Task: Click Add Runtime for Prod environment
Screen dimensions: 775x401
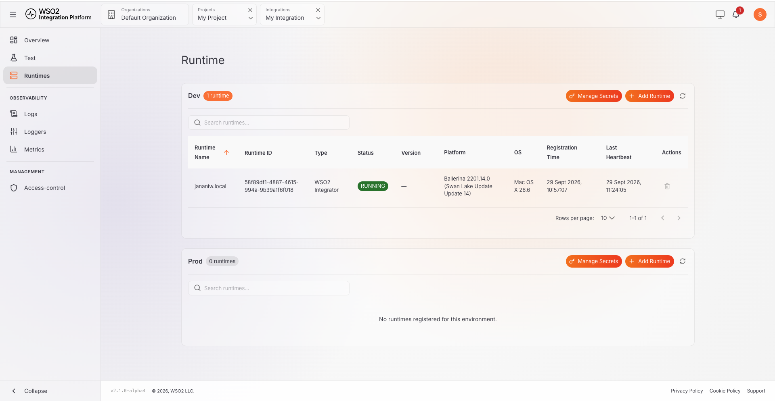Action: pos(649,261)
